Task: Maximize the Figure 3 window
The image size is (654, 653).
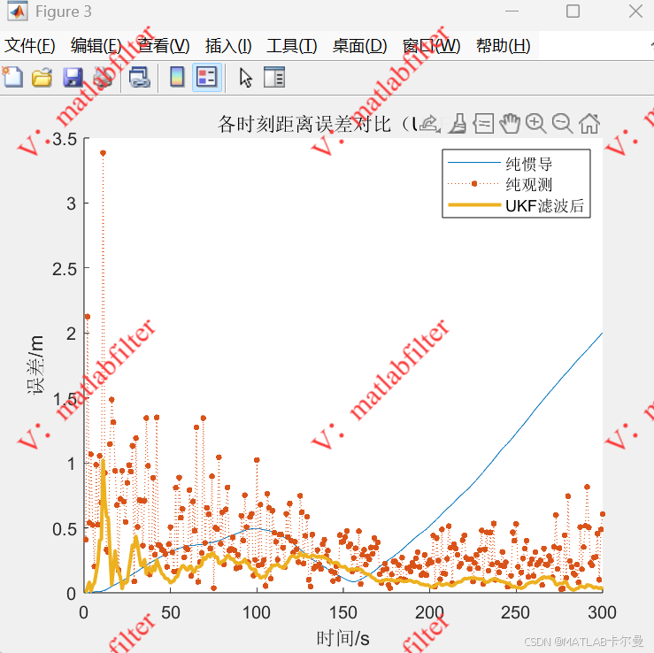Action: tap(573, 12)
